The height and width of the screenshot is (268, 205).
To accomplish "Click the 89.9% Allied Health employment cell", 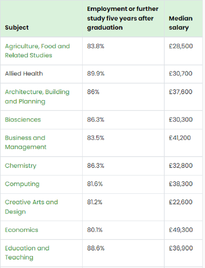I will pyautogui.click(x=95, y=73).
